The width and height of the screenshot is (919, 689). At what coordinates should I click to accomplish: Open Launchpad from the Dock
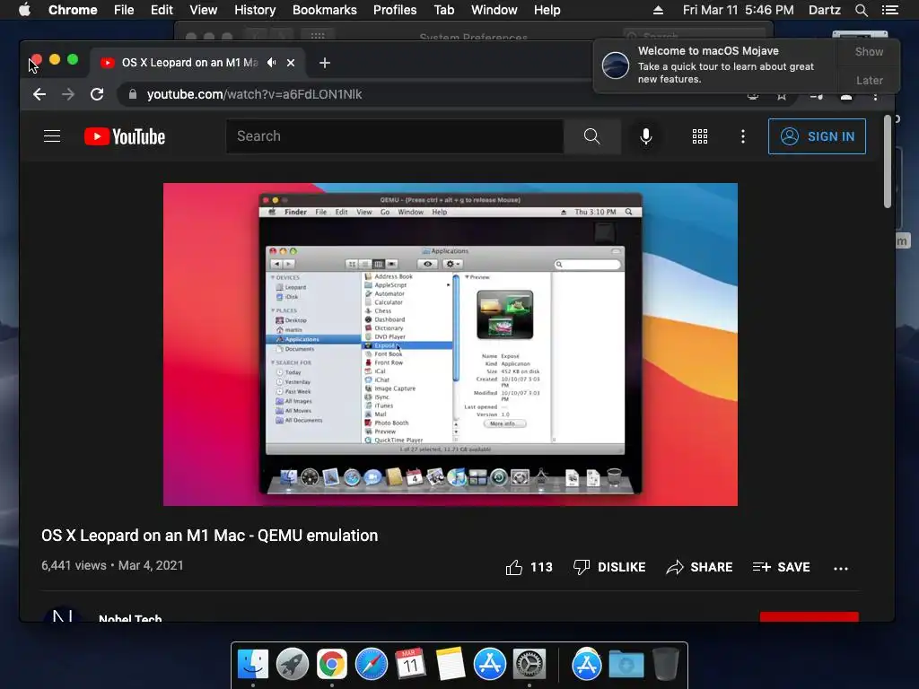[293, 664]
